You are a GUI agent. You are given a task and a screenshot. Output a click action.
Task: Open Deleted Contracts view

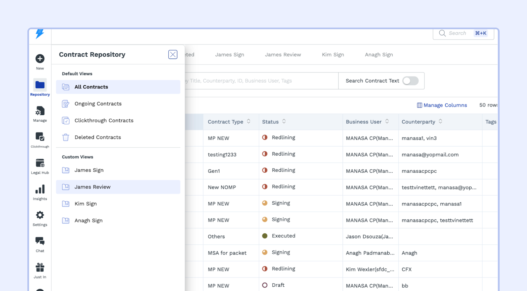click(97, 137)
